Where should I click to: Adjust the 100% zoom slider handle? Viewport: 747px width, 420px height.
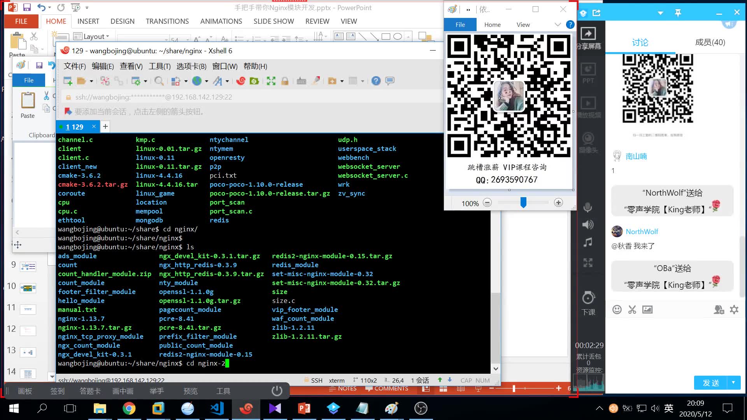point(523,203)
